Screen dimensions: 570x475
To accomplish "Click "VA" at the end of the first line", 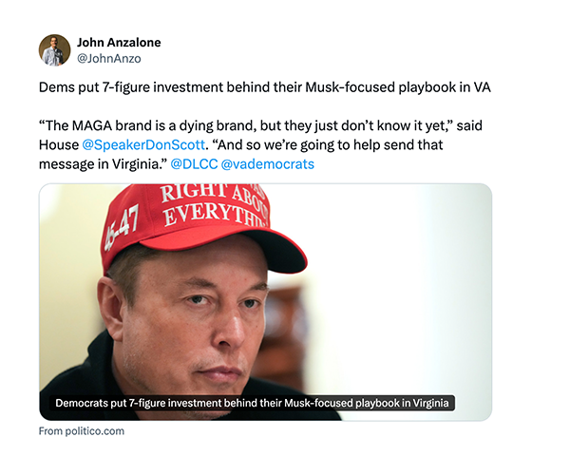I will pyautogui.click(x=482, y=87).
